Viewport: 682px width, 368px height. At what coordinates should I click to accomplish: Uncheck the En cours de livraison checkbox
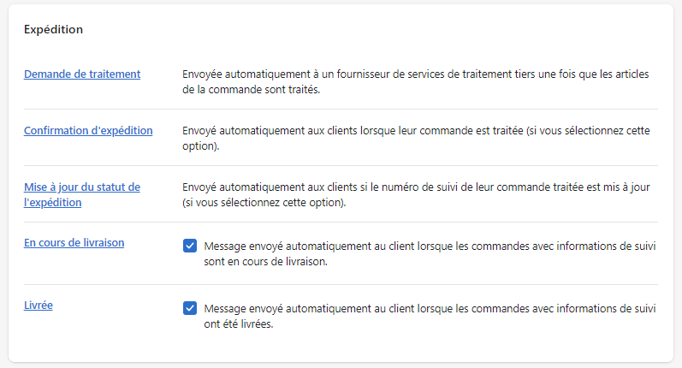pos(190,246)
